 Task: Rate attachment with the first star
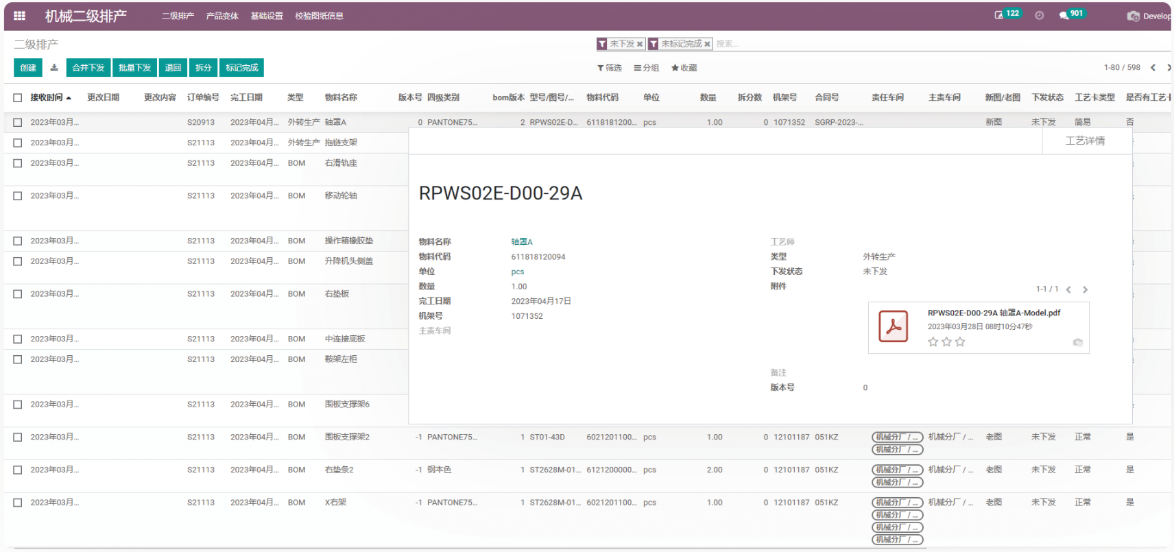point(933,341)
